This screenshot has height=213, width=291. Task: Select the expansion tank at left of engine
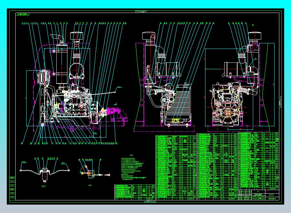coord(44,77)
